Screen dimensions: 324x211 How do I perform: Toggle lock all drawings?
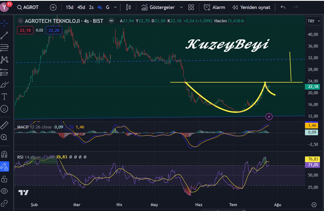tap(4, 179)
